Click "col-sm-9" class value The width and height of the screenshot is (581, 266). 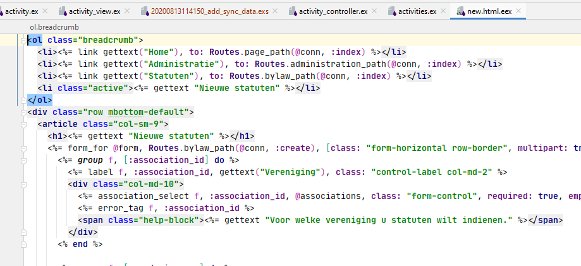[138, 124]
